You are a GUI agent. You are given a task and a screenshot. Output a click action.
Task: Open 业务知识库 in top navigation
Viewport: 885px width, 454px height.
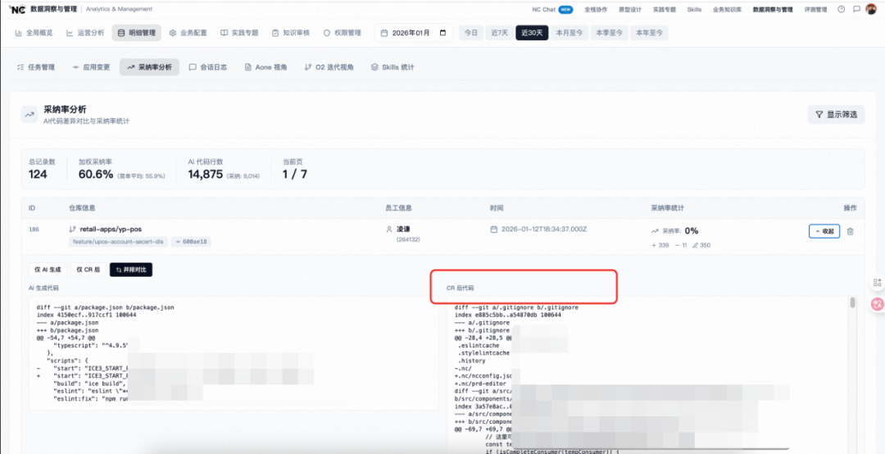point(727,10)
